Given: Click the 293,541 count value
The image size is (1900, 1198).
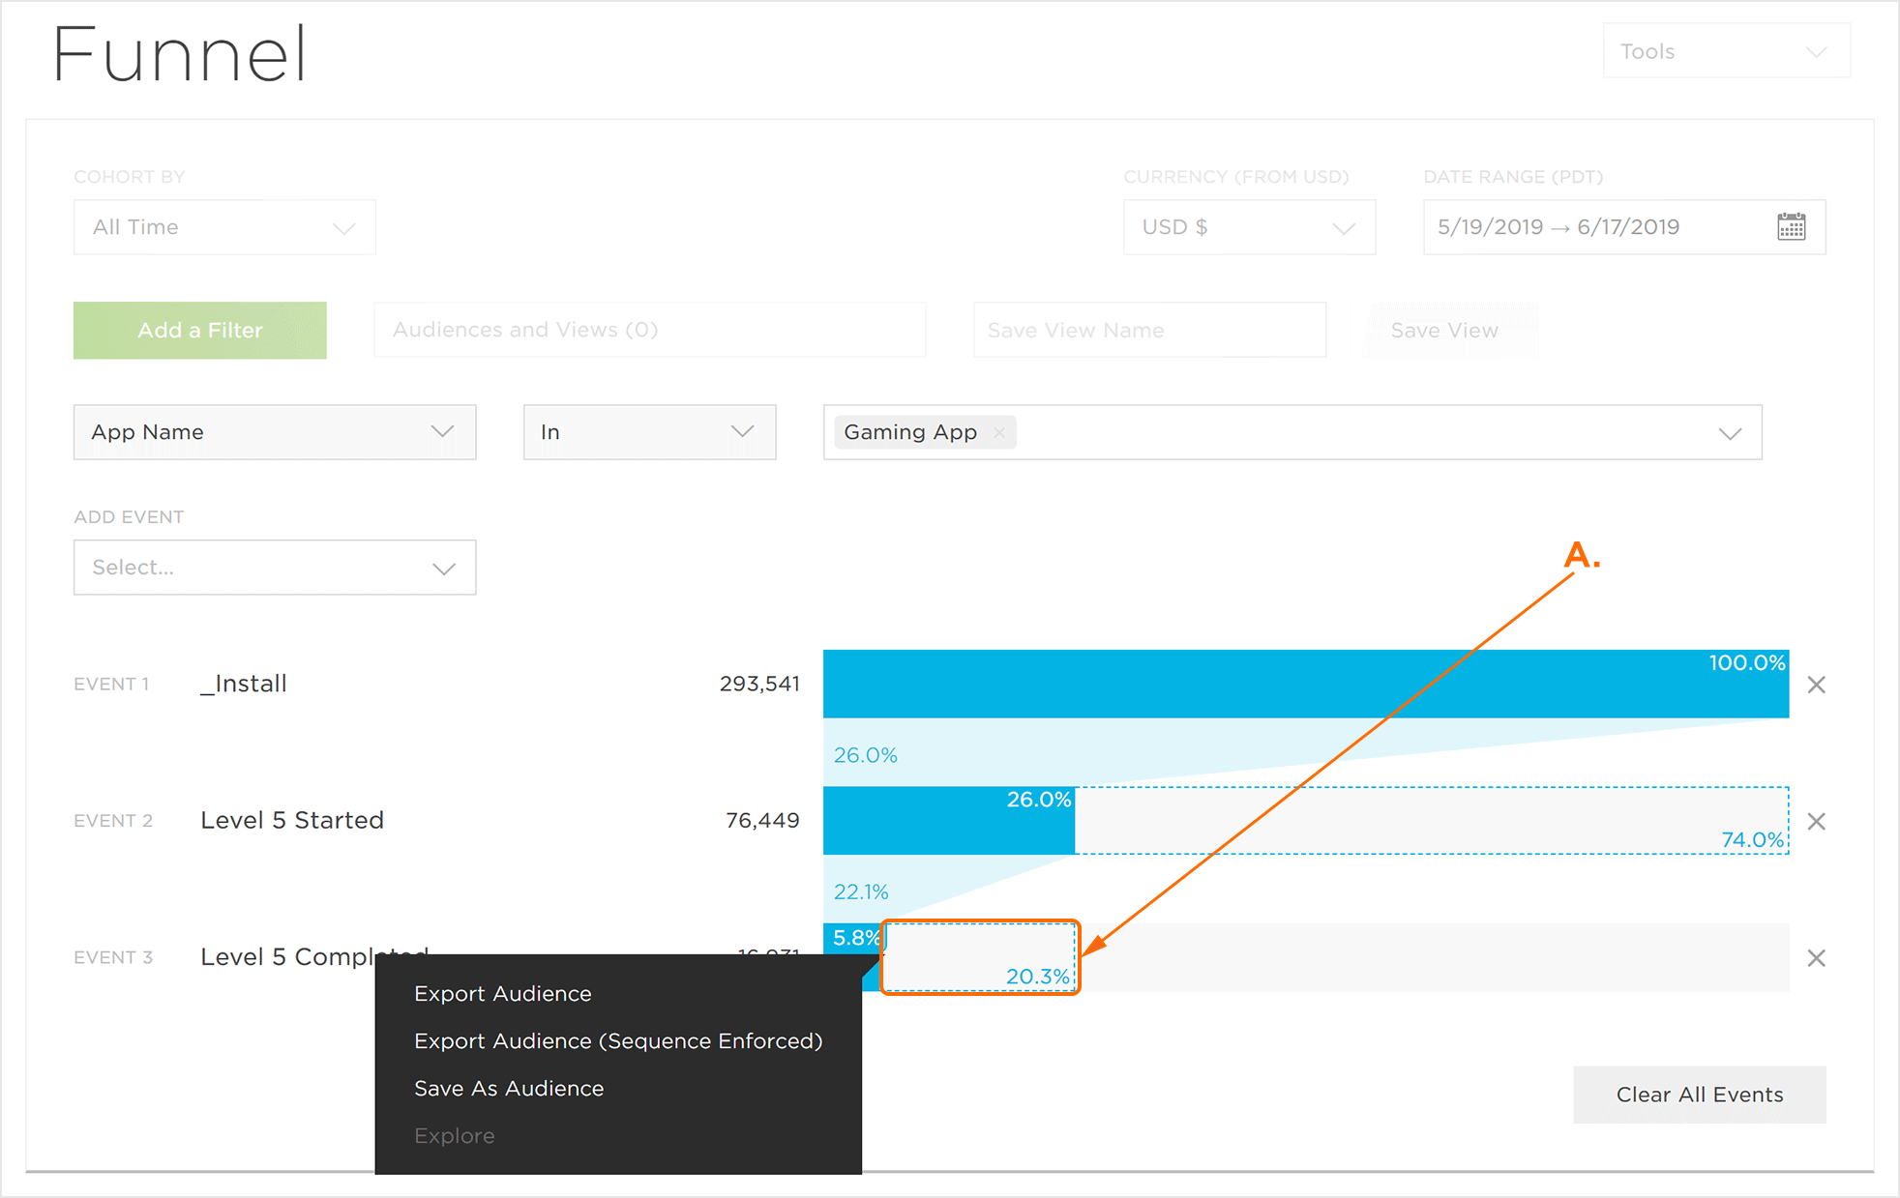Looking at the screenshot, I should point(759,684).
